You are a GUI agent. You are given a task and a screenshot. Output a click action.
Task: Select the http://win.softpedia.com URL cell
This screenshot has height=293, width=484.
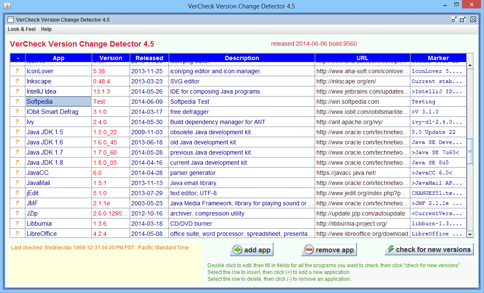tap(362, 102)
